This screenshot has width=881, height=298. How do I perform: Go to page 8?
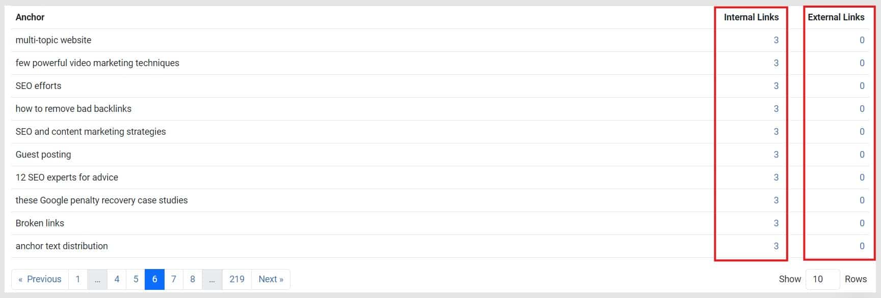coord(193,279)
